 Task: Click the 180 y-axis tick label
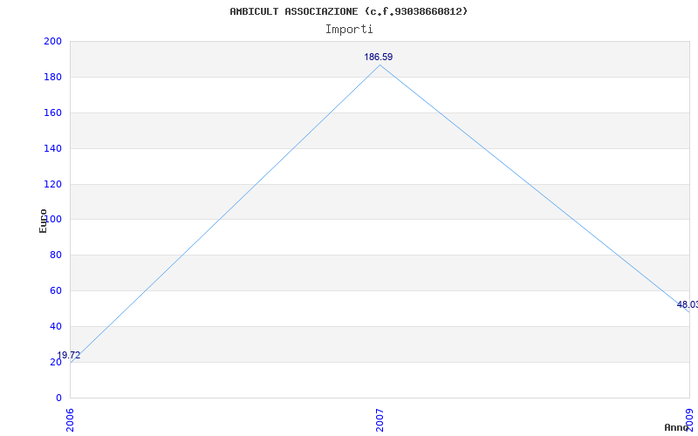52,77
